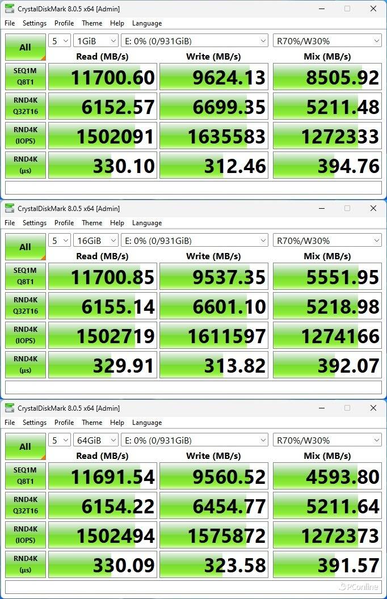Click IOPS mix value 1272373
The image size is (387, 599).
click(327, 535)
